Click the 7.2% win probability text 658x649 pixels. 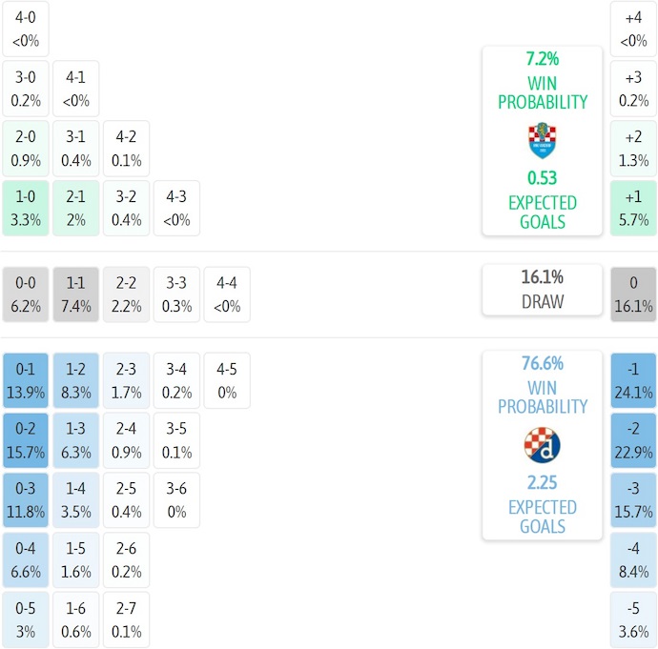(542, 58)
